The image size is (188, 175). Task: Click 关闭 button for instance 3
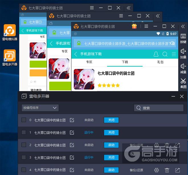[111, 158]
